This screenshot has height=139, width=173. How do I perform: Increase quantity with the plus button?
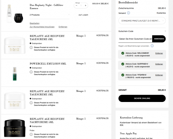85,6
